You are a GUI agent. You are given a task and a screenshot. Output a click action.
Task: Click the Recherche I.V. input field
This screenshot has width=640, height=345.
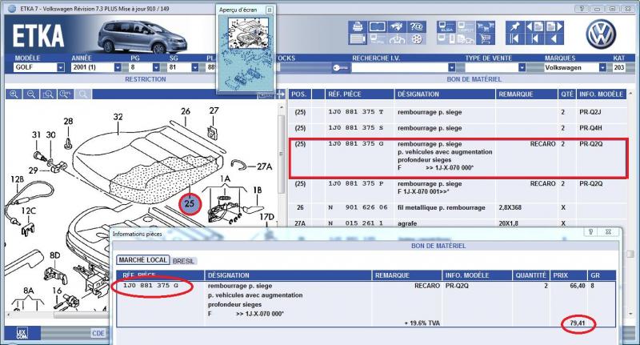(x=400, y=67)
